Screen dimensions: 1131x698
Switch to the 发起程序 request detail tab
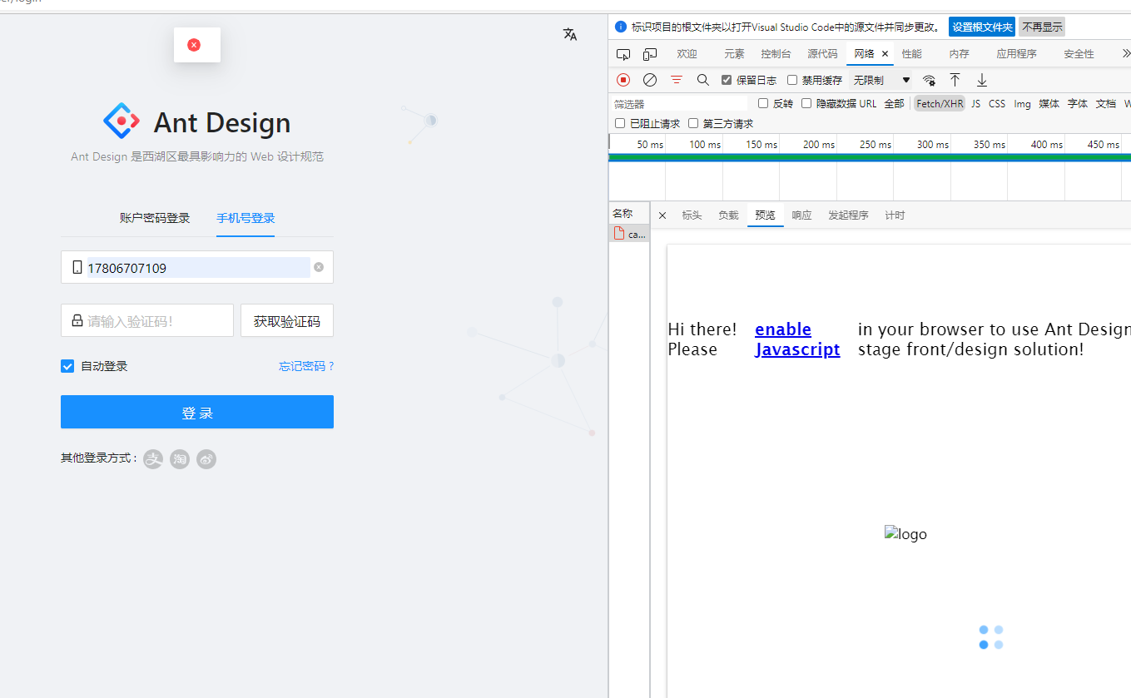pyautogui.click(x=848, y=215)
